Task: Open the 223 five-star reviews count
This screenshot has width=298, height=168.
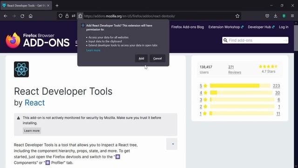Action: point(276,86)
